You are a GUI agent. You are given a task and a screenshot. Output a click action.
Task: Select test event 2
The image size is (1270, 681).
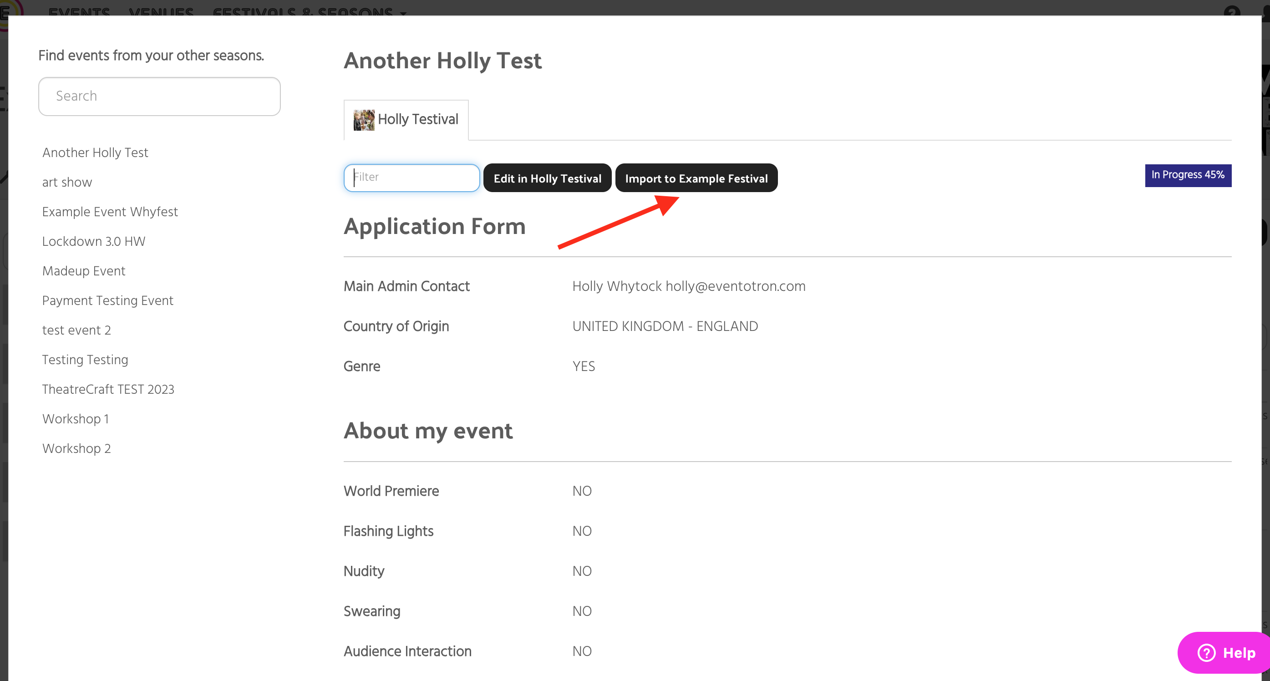point(76,330)
